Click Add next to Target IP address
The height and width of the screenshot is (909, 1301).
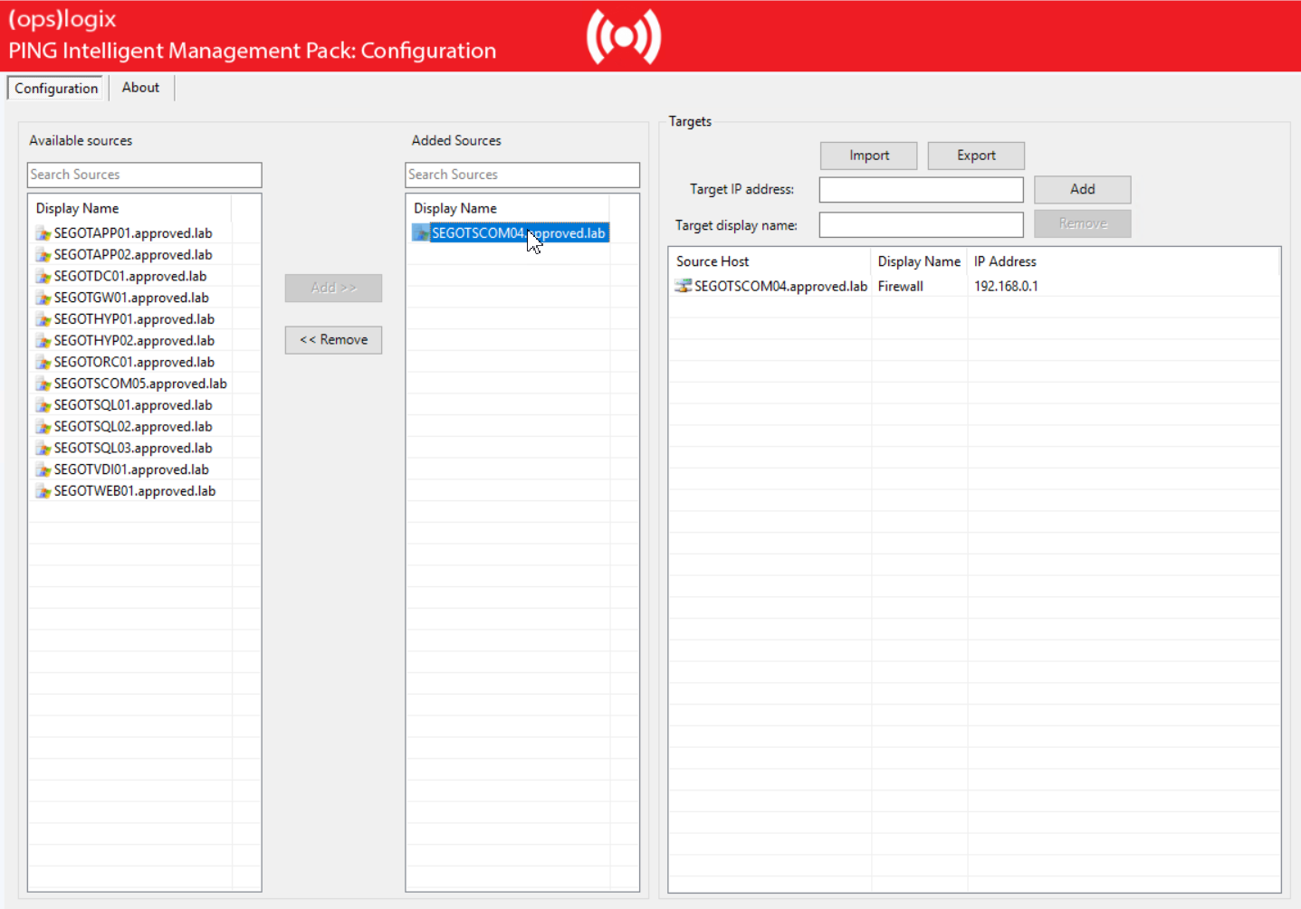click(x=1082, y=189)
